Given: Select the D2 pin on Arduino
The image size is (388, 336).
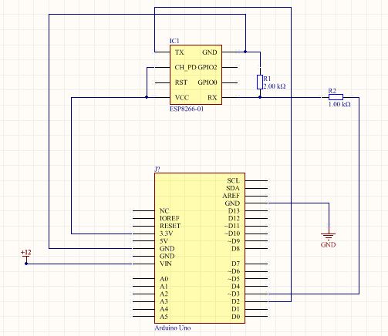Looking at the screenshot, I should pyautogui.click(x=256, y=301).
